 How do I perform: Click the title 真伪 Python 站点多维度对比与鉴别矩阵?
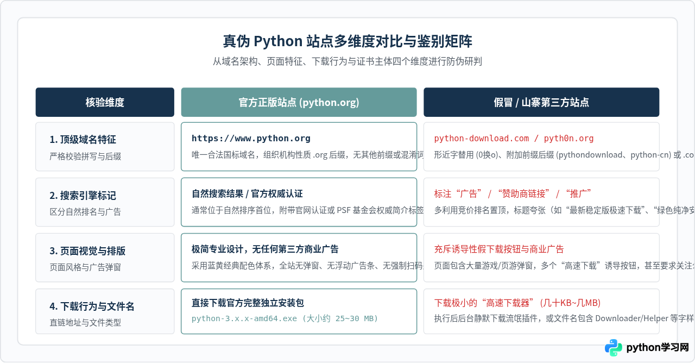click(x=347, y=41)
